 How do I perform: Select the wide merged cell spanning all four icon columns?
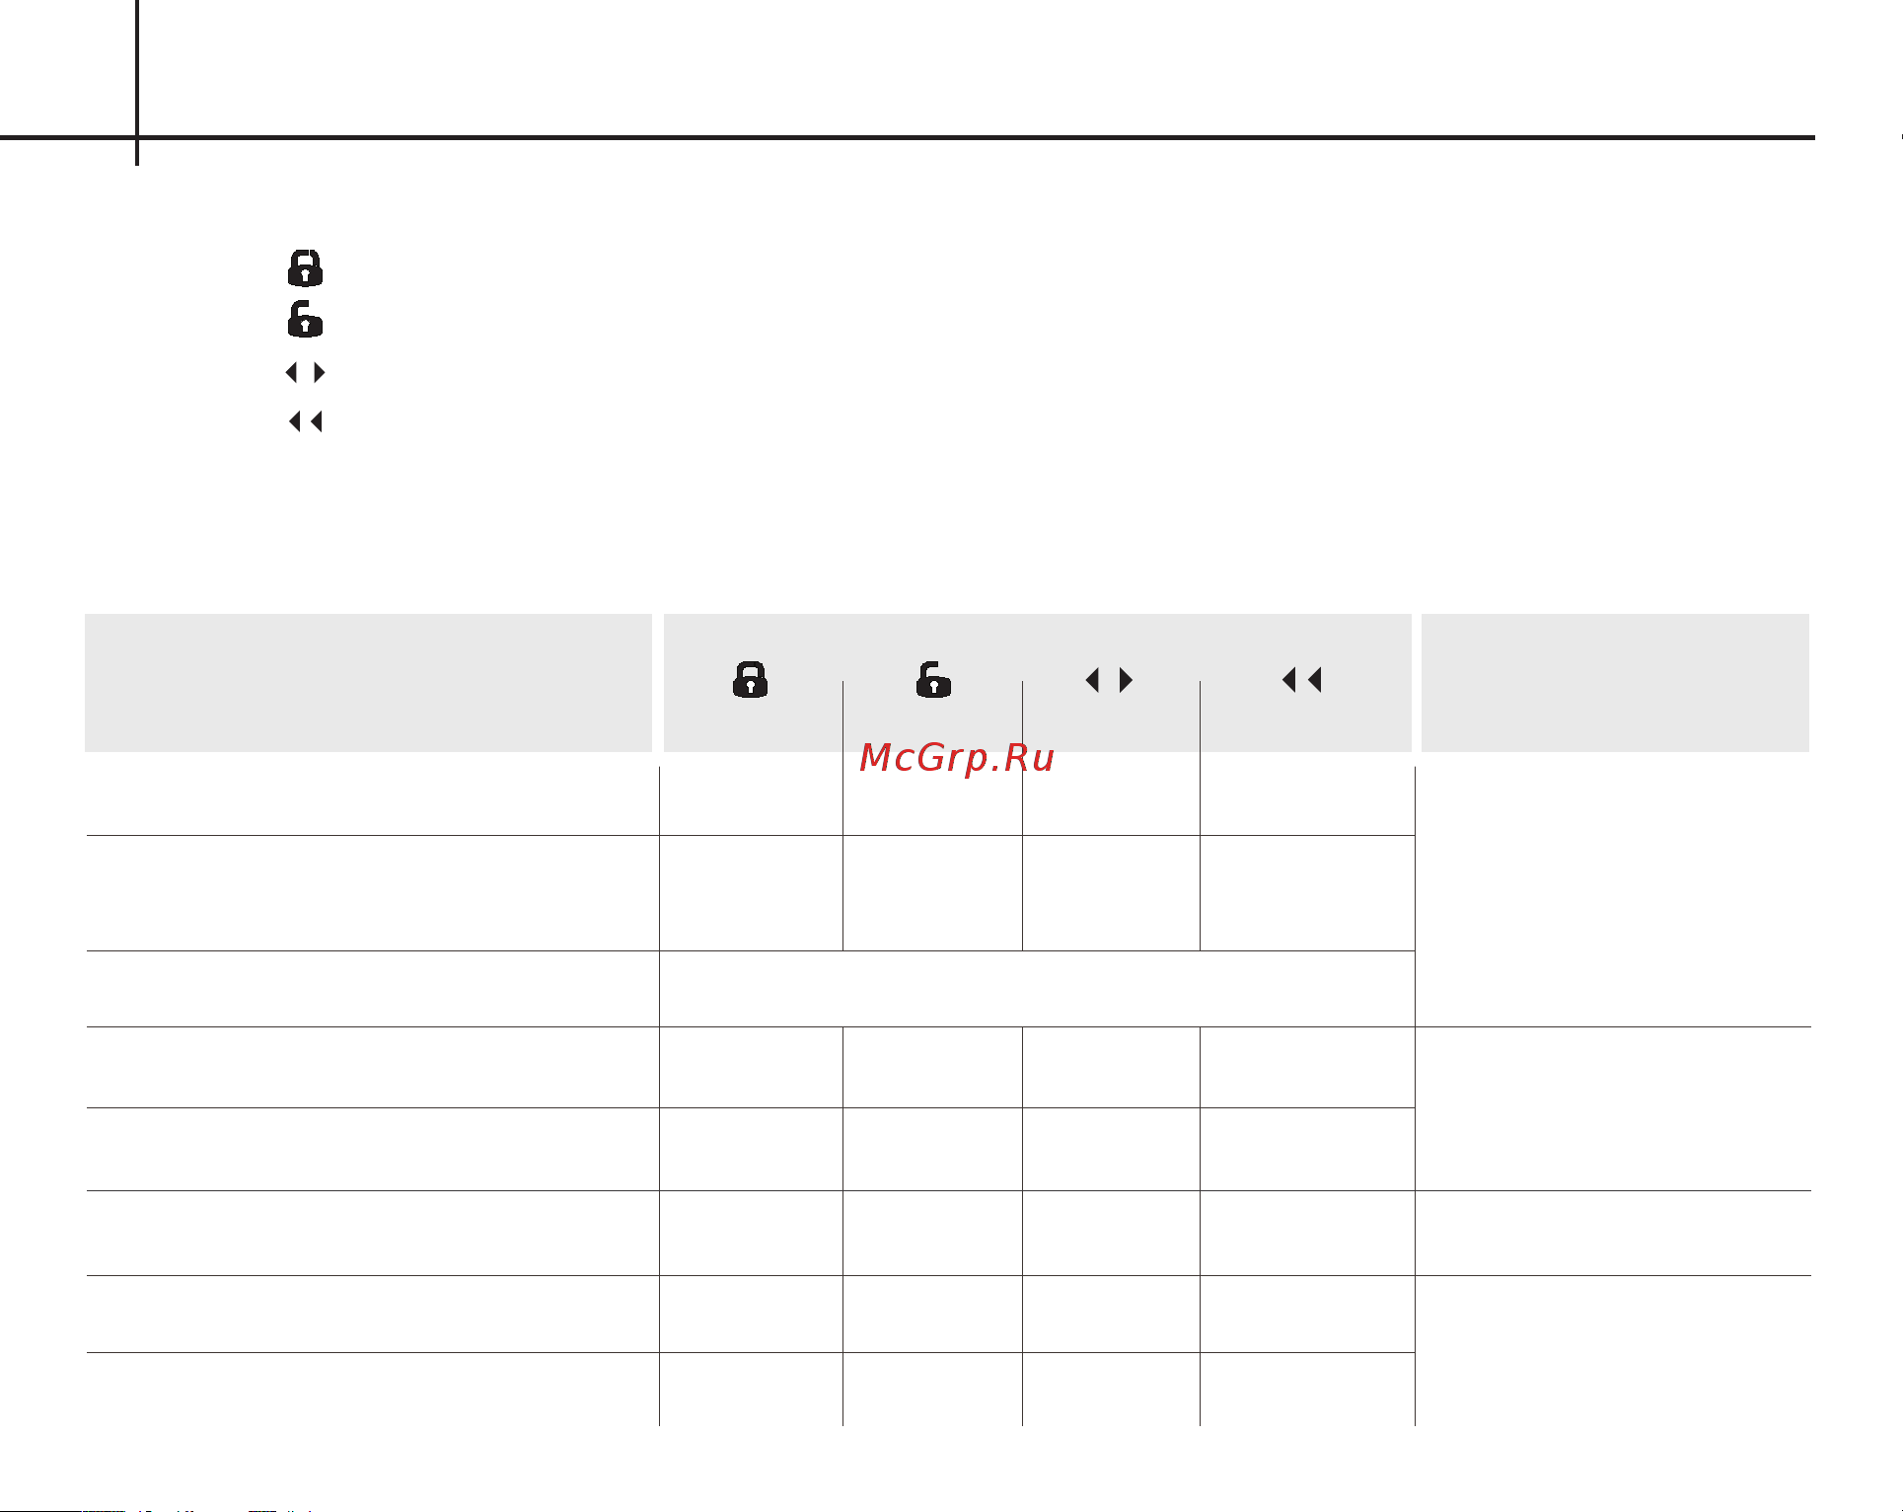[1037, 989]
